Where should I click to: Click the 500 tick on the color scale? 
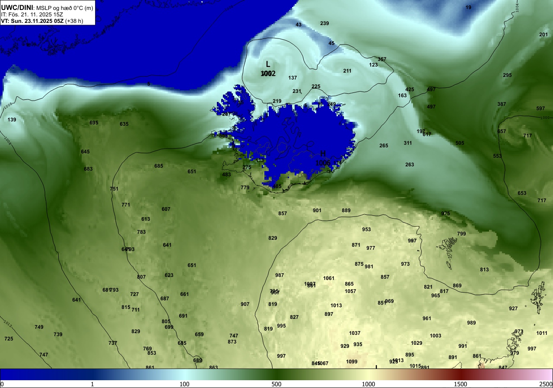(276, 384)
